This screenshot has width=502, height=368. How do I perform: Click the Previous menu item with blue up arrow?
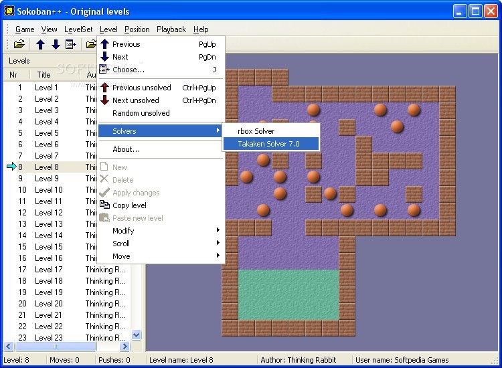tap(161, 44)
